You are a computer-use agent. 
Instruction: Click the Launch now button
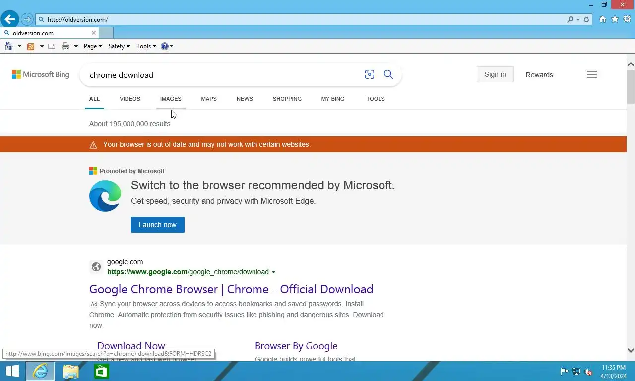coord(158,225)
